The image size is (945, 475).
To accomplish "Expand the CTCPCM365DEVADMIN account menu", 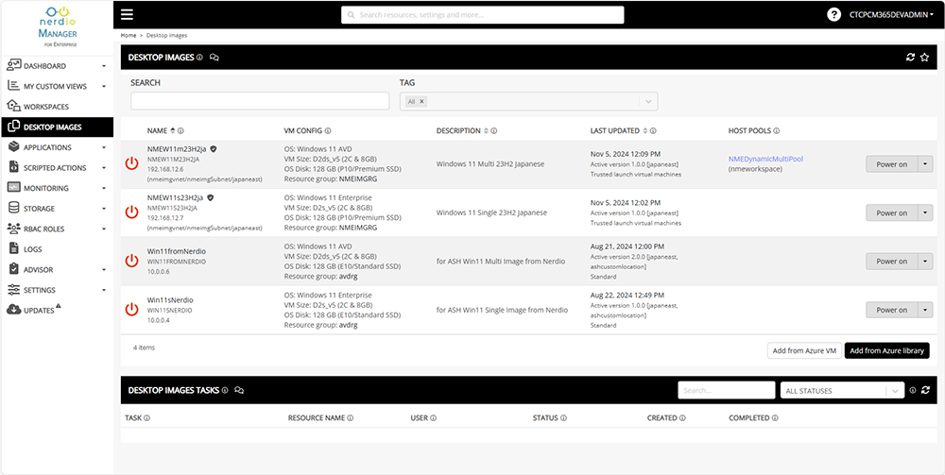I will tap(892, 14).
